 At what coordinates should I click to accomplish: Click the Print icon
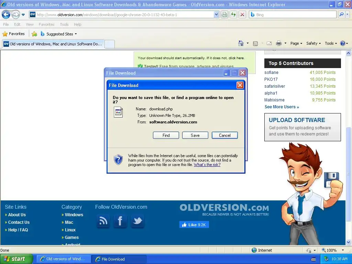[278, 44]
